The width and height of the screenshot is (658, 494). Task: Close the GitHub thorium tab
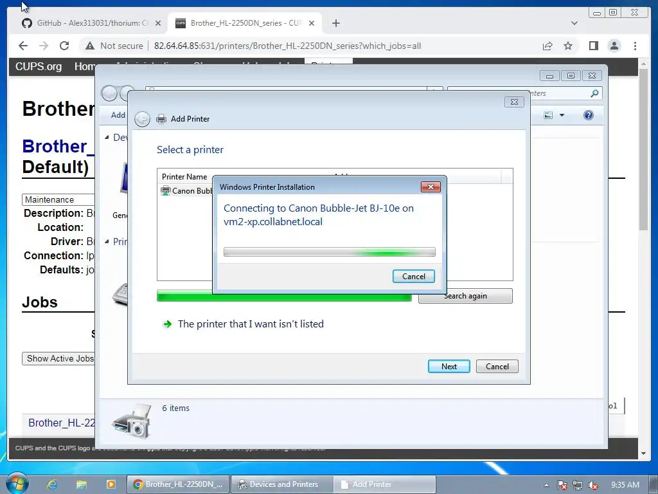pos(158,23)
